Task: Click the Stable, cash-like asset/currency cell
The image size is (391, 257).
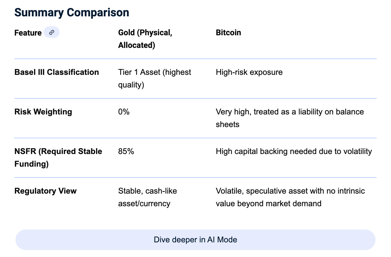Action: tap(147, 197)
